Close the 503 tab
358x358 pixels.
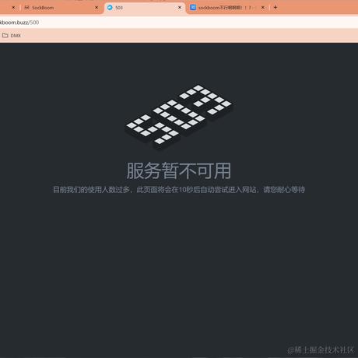(x=180, y=8)
